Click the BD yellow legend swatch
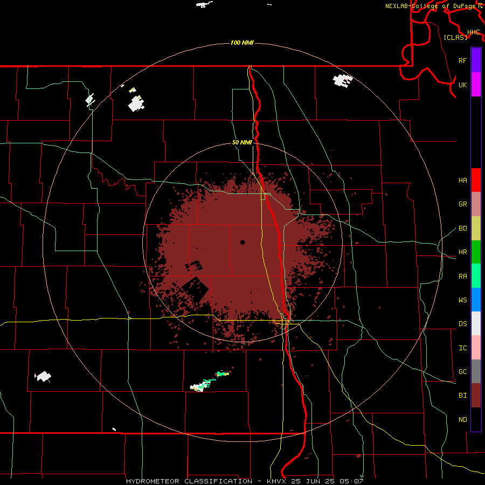 [x=476, y=228]
